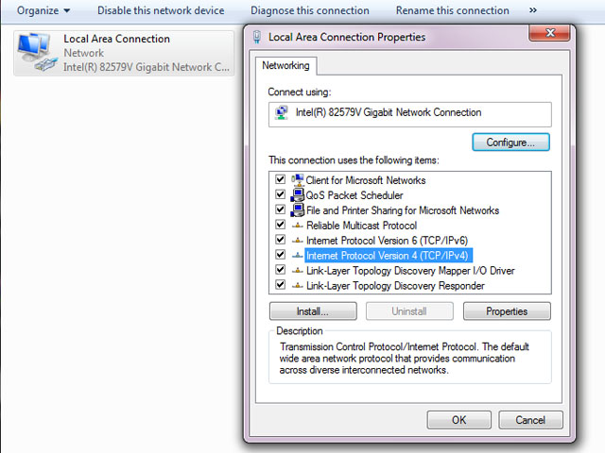Select Internet Protocol Version 4 (TCP/IPv4)
Screen dimensions: 605x453
tap(389, 256)
